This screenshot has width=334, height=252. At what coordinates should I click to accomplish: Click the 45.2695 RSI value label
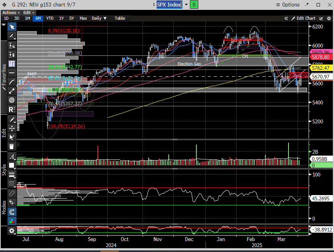click(x=321, y=198)
